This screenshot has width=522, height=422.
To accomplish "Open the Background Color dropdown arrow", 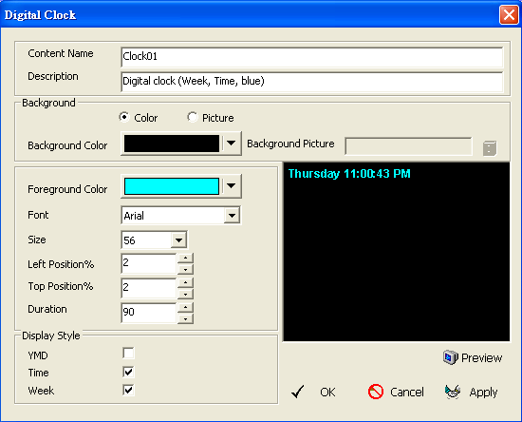I will pos(231,144).
